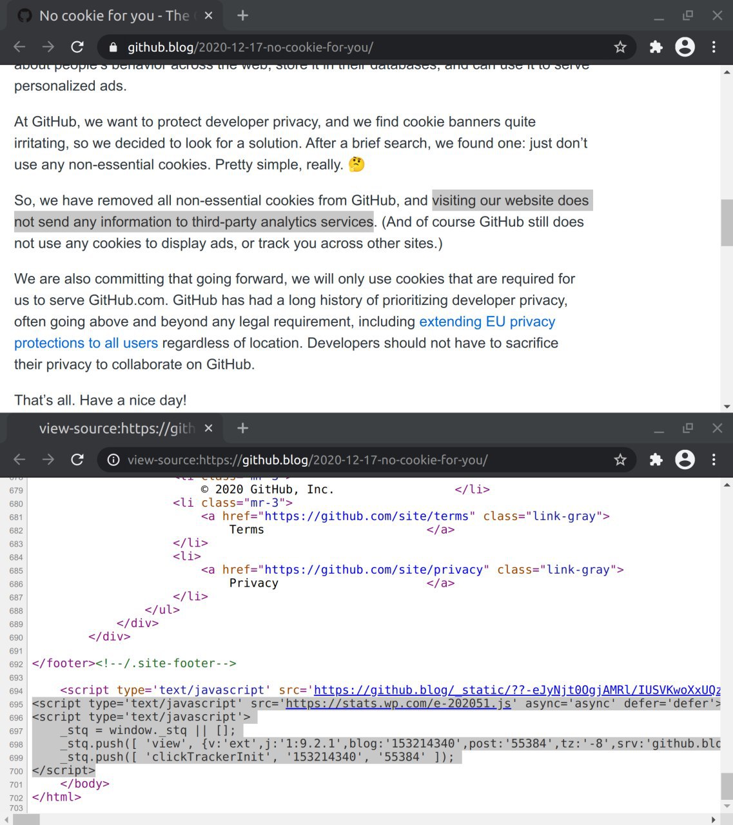Open Extensions puzzle icon in top window
733x825 pixels.
[656, 47]
